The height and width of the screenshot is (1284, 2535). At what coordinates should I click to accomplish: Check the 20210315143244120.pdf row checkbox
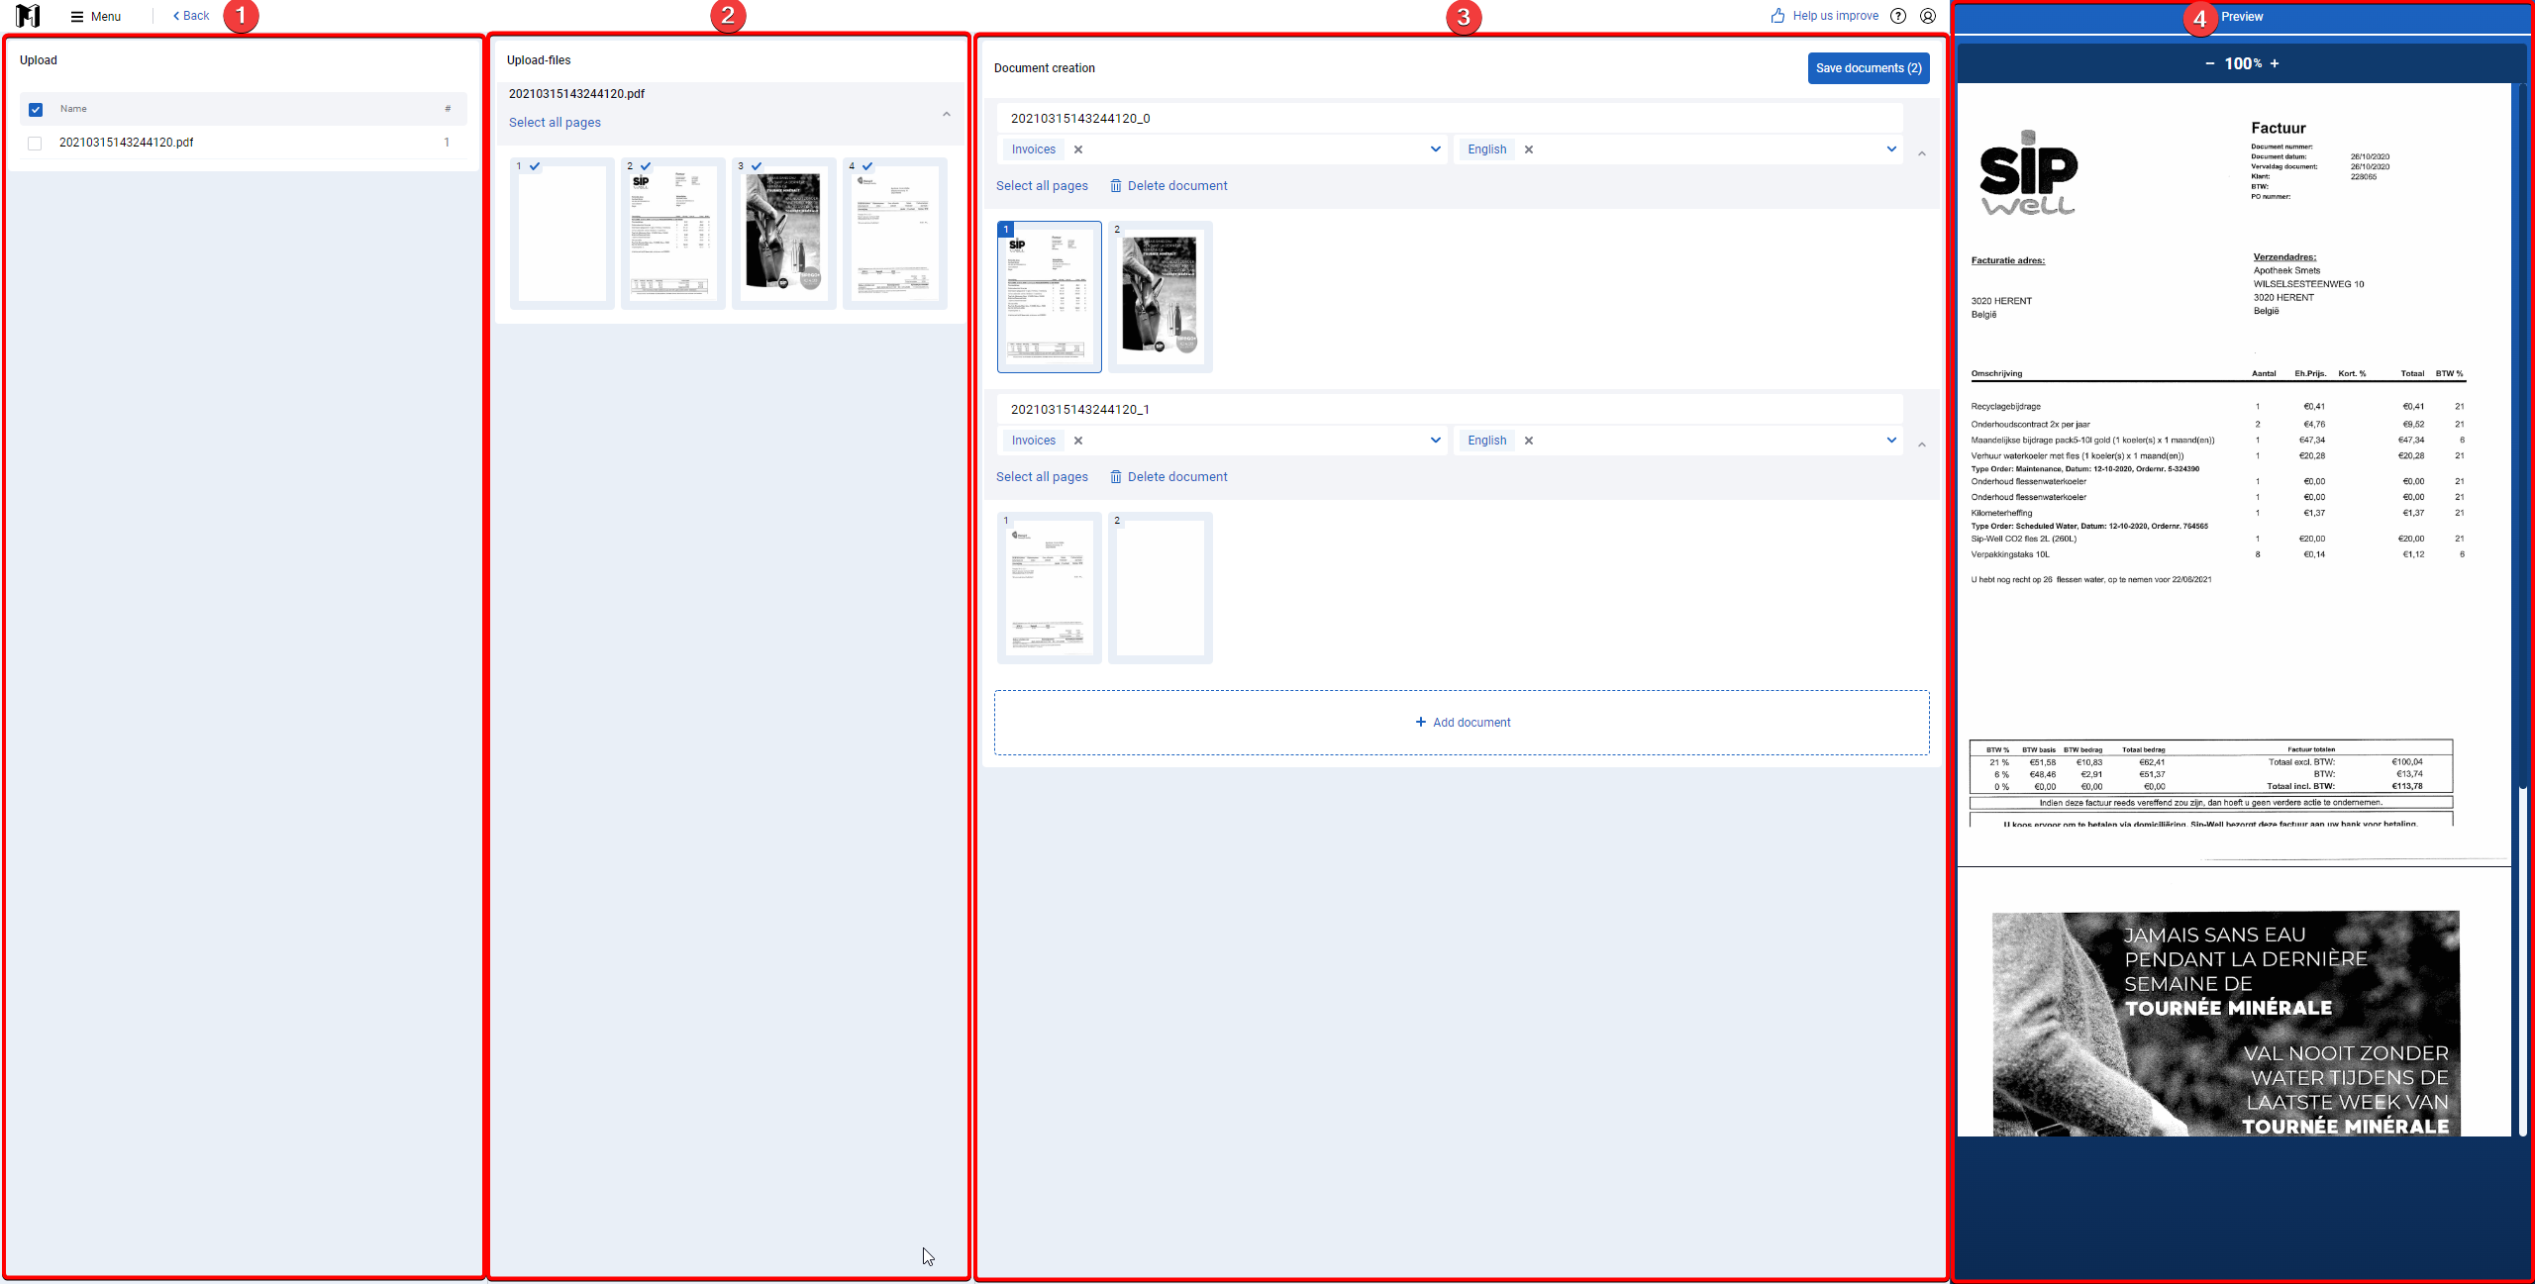pyautogui.click(x=35, y=143)
